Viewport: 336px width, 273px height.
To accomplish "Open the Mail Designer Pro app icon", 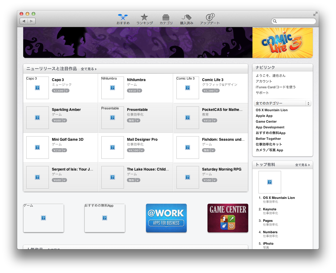I will [113, 147].
